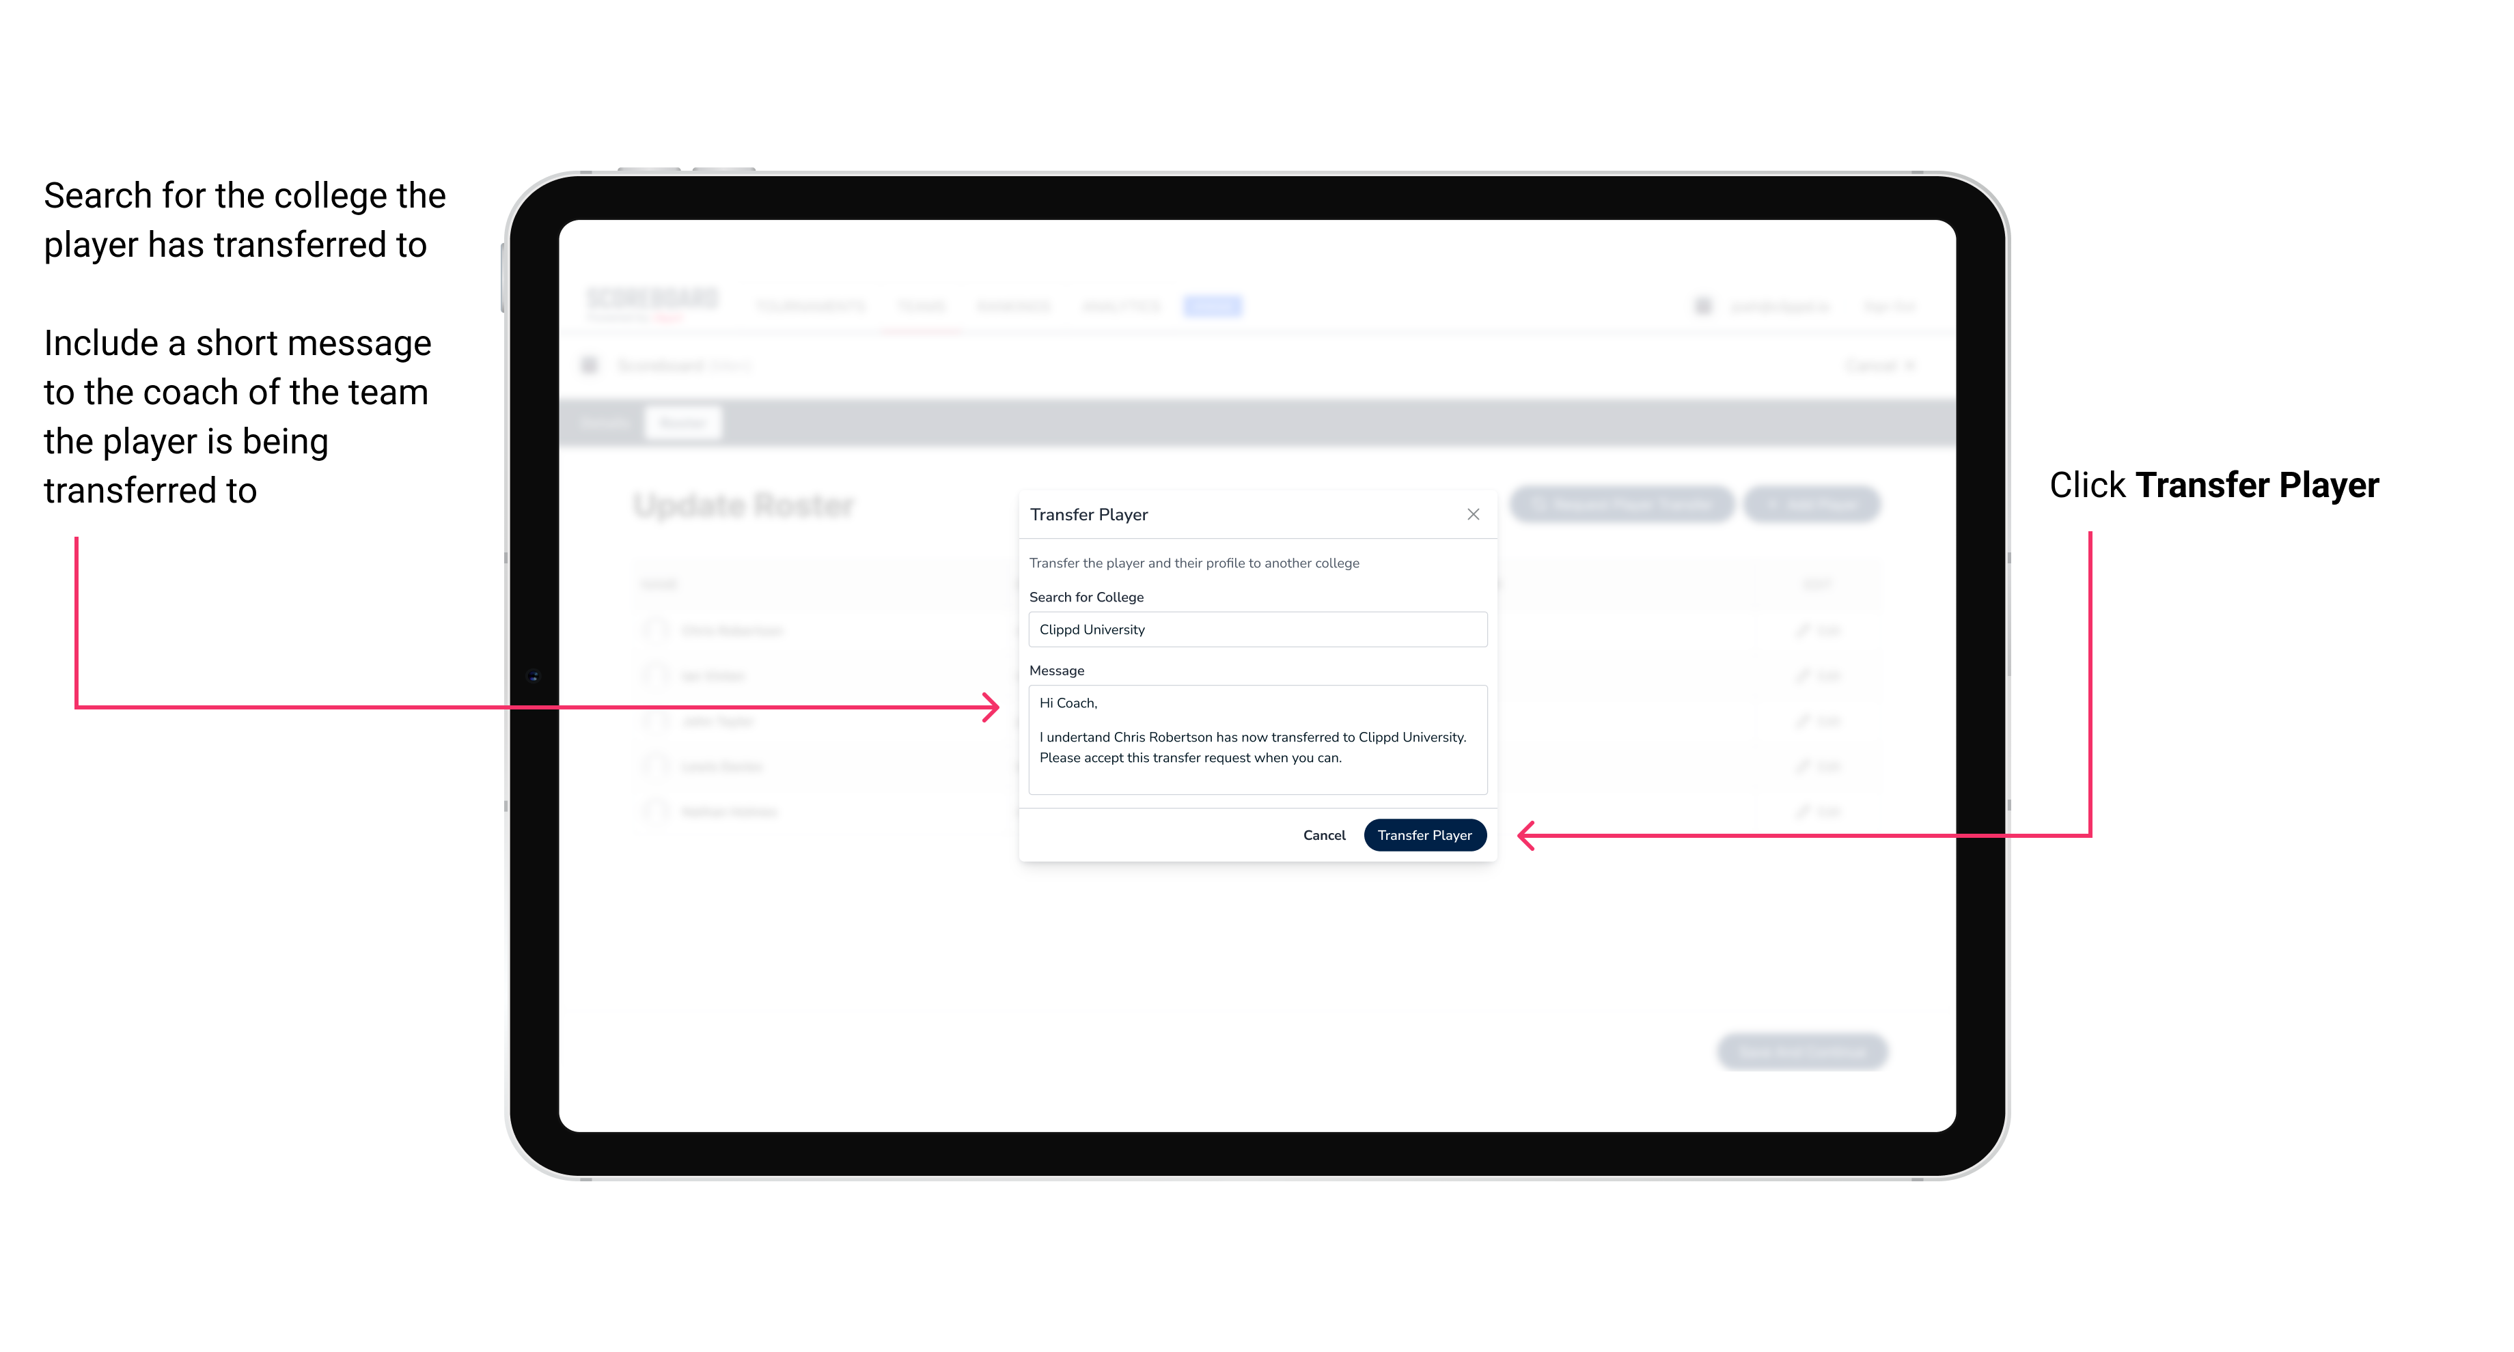This screenshot has height=1352, width=2514.
Task: Click Cancel to dismiss dialog
Action: pos(1327,832)
